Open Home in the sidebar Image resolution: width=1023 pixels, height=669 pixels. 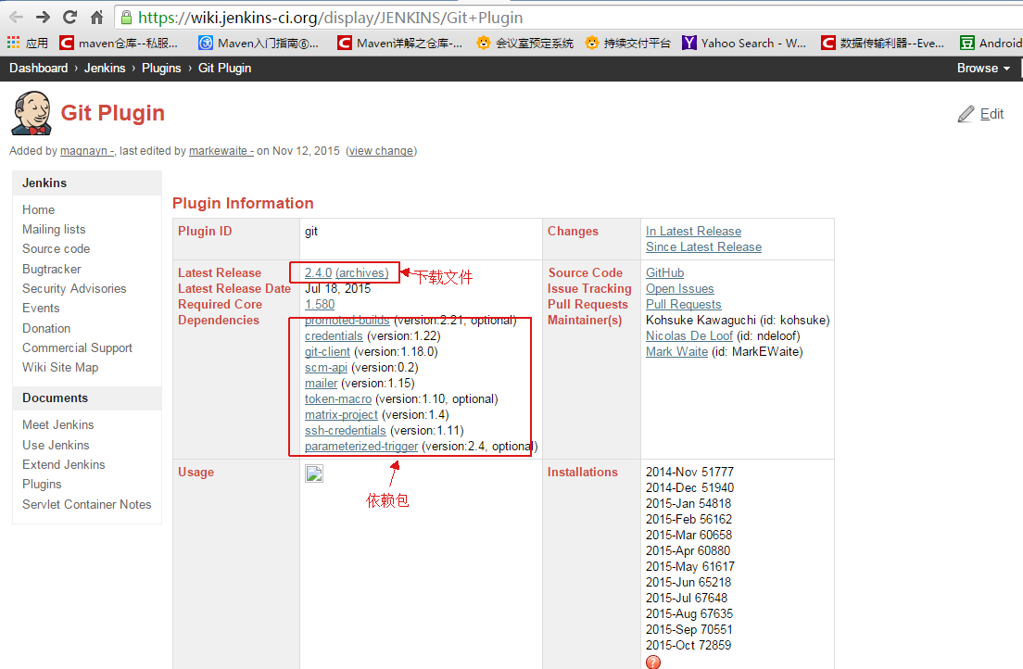(39, 209)
